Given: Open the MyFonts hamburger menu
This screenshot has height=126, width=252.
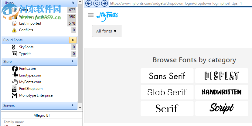Looking at the screenshot, I should coord(90,15).
